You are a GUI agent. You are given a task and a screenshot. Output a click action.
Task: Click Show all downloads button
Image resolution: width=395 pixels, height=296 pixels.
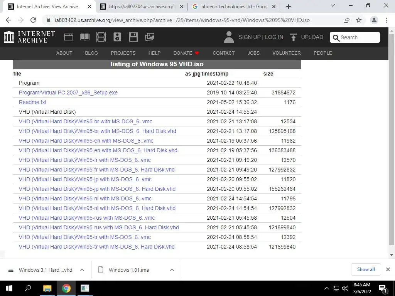pyautogui.click(x=366, y=269)
